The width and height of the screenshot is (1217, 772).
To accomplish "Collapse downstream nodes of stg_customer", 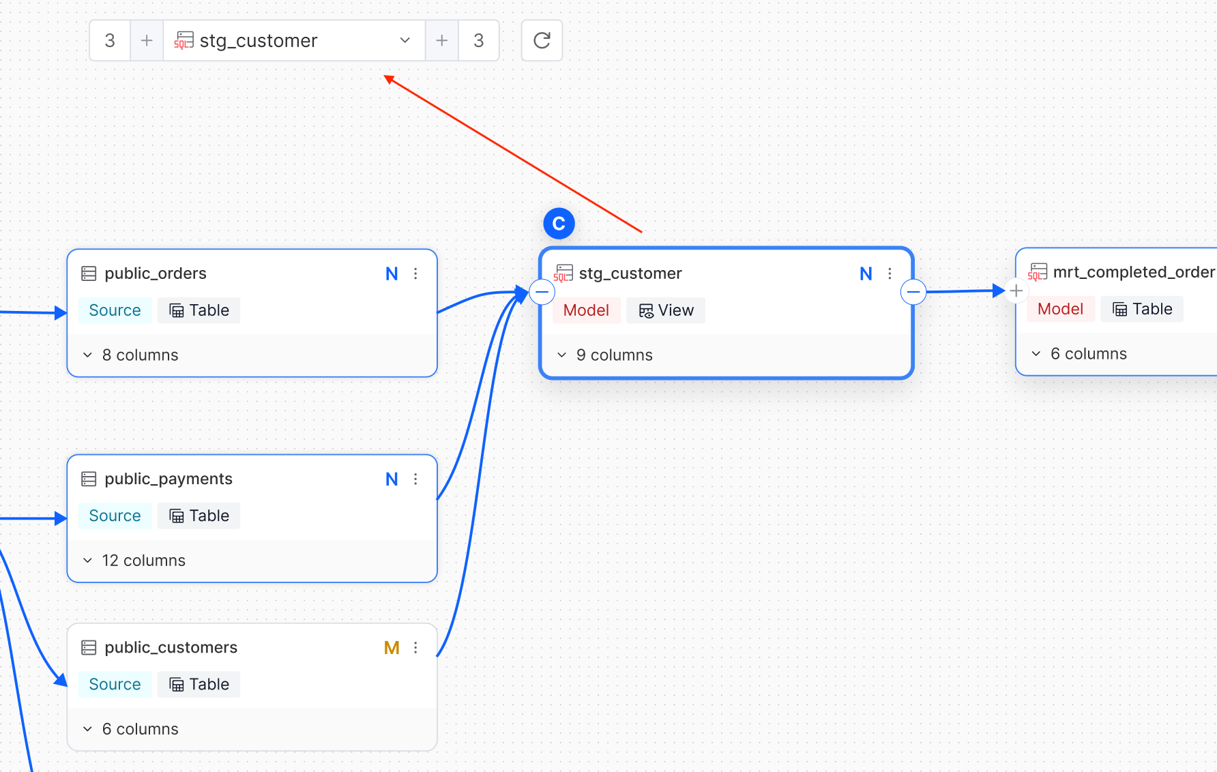I will point(913,292).
